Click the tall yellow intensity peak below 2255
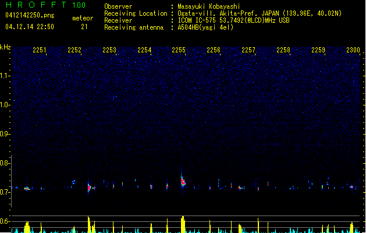This screenshot has height=233, width=366. 183,224
